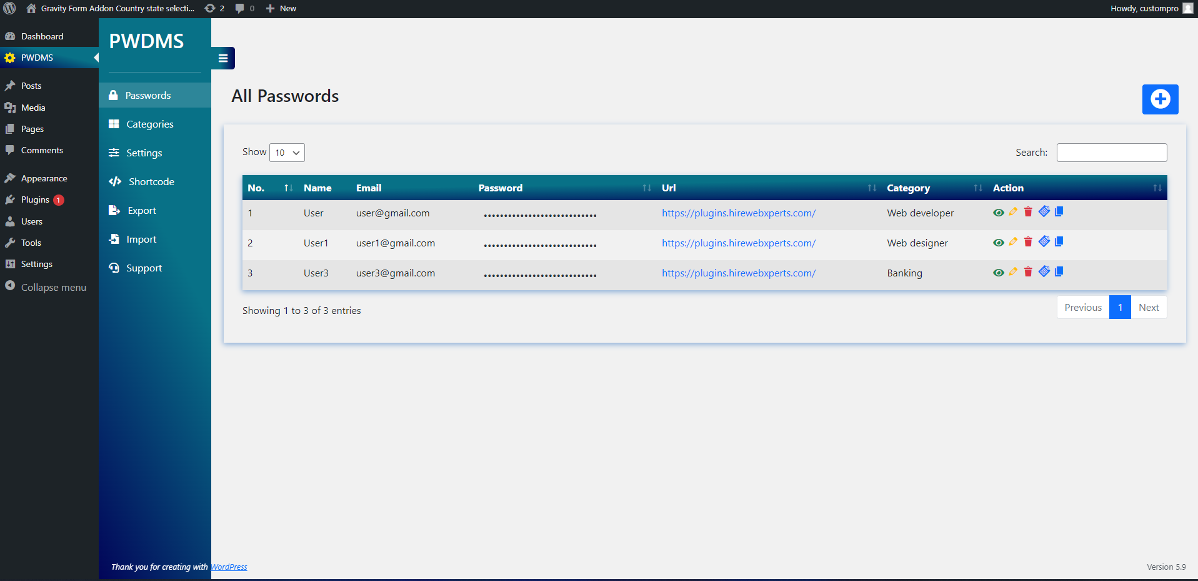The height and width of the screenshot is (581, 1198).
Task: Open Pages in WordPress admin menu
Action: pos(49,129)
